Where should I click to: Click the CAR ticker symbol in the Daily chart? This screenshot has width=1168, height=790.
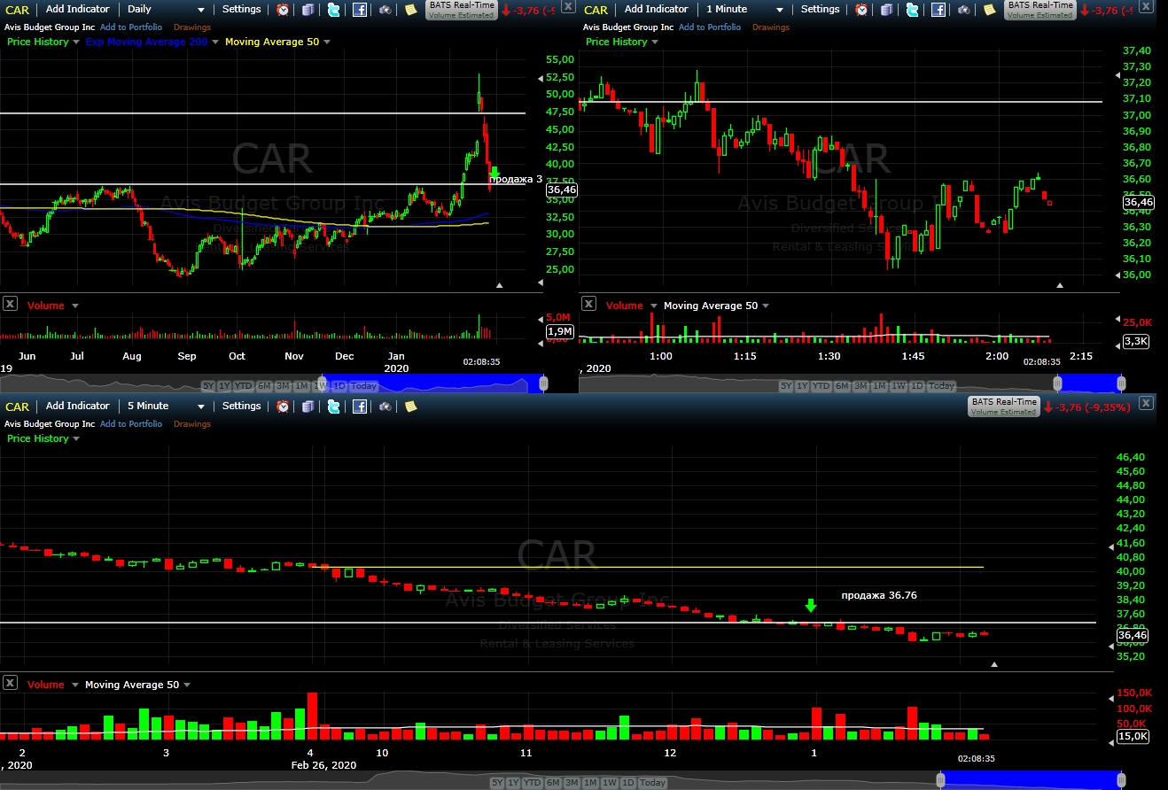coord(17,10)
